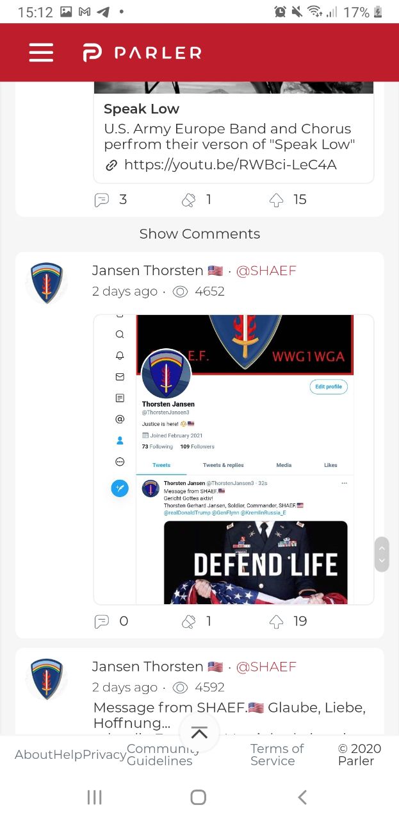Upvote the Speak Low post (15 votes)
This screenshot has height=821, width=399.
coord(276,200)
